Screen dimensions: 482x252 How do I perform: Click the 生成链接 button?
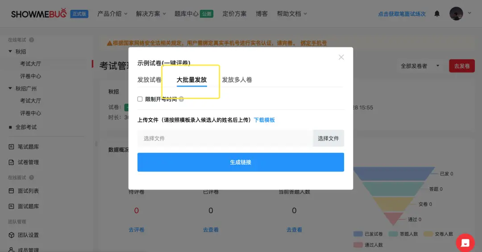(241, 162)
